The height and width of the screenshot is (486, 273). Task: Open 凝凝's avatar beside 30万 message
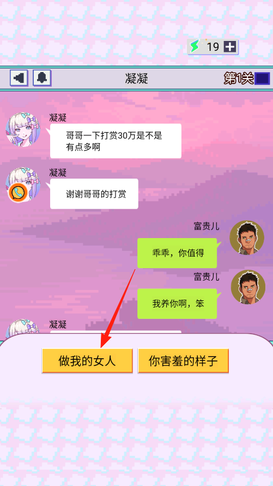point(23,129)
